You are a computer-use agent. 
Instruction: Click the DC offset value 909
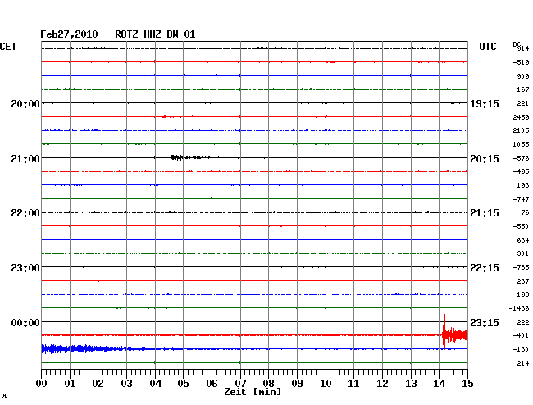(x=523, y=76)
